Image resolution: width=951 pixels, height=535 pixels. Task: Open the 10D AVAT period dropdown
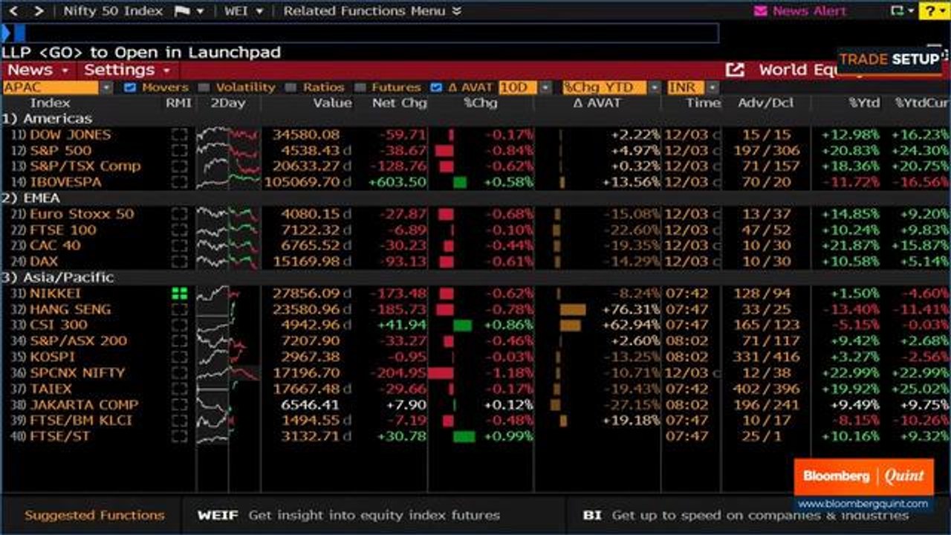[546, 88]
